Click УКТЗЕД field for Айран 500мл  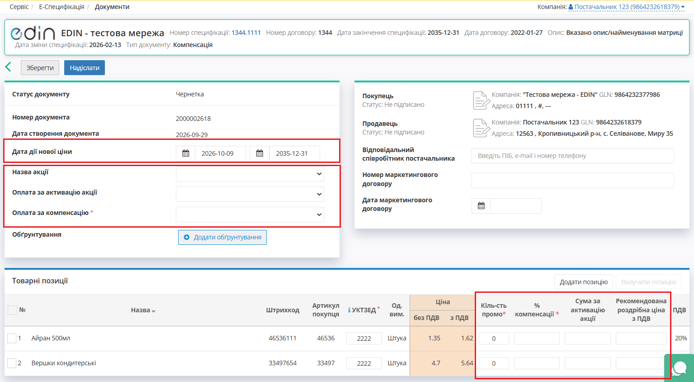[x=364, y=339]
